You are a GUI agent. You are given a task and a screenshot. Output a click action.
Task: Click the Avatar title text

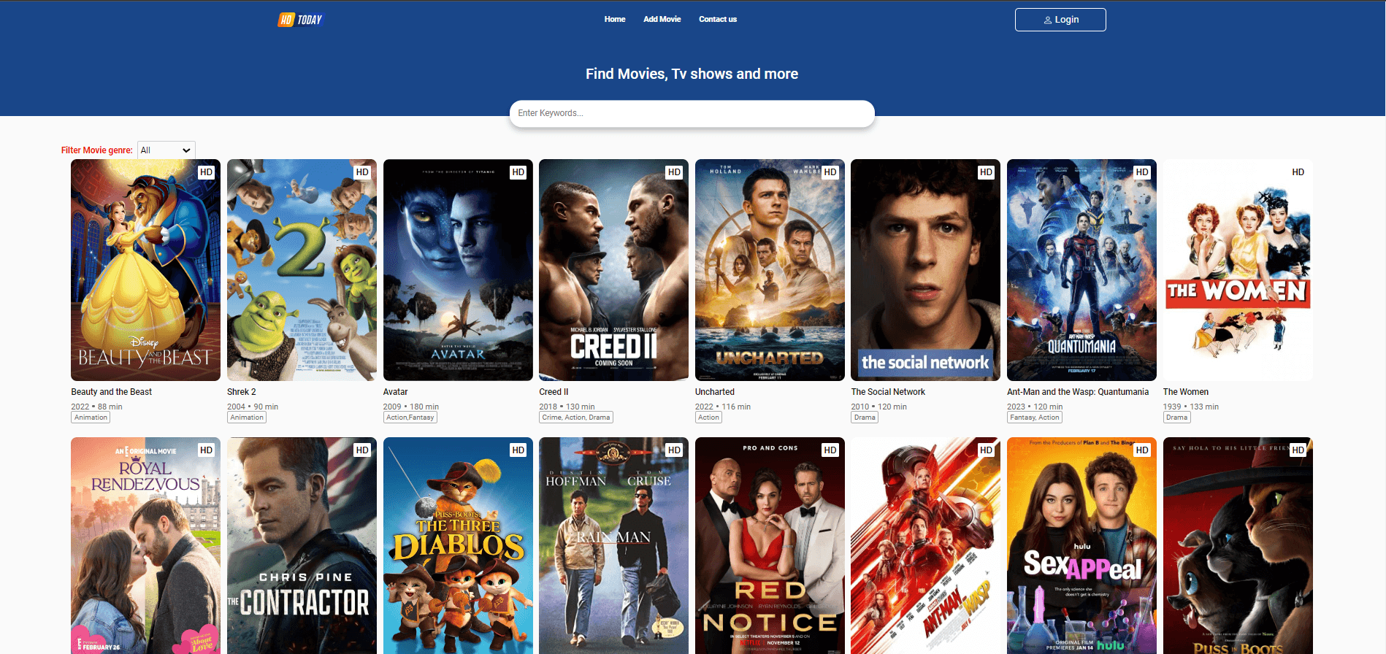pyautogui.click(x=396, y=392)
